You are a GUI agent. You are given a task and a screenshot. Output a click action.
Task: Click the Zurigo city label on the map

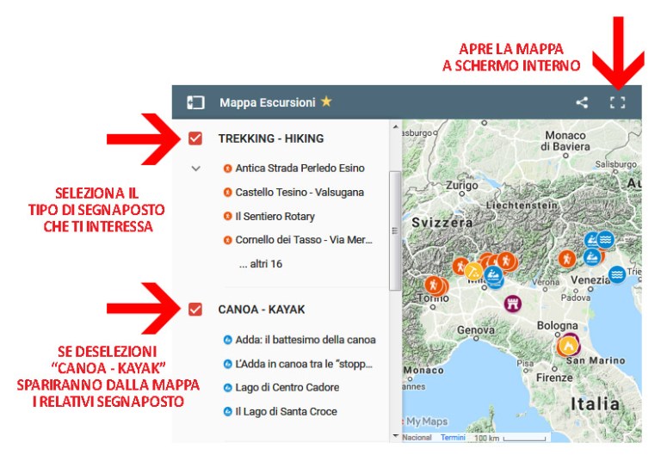click(x=462, y=185)
